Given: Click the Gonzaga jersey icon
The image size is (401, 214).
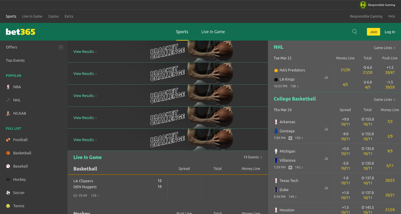Looking at the screenshot, I should pos(276,131).
